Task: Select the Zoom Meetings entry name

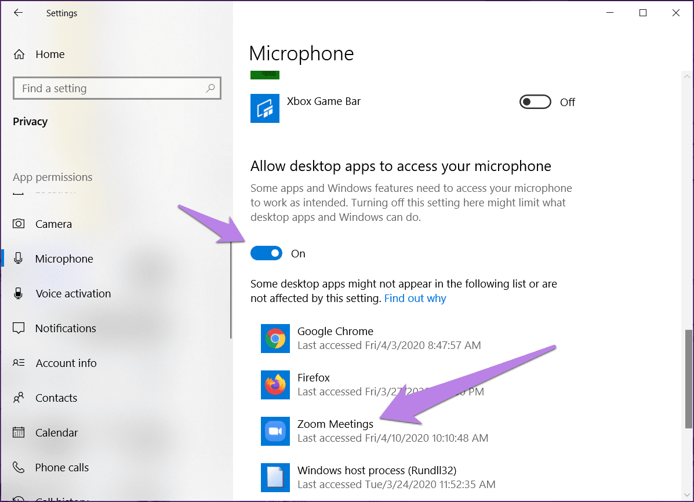Action: (x=336, y=424)
